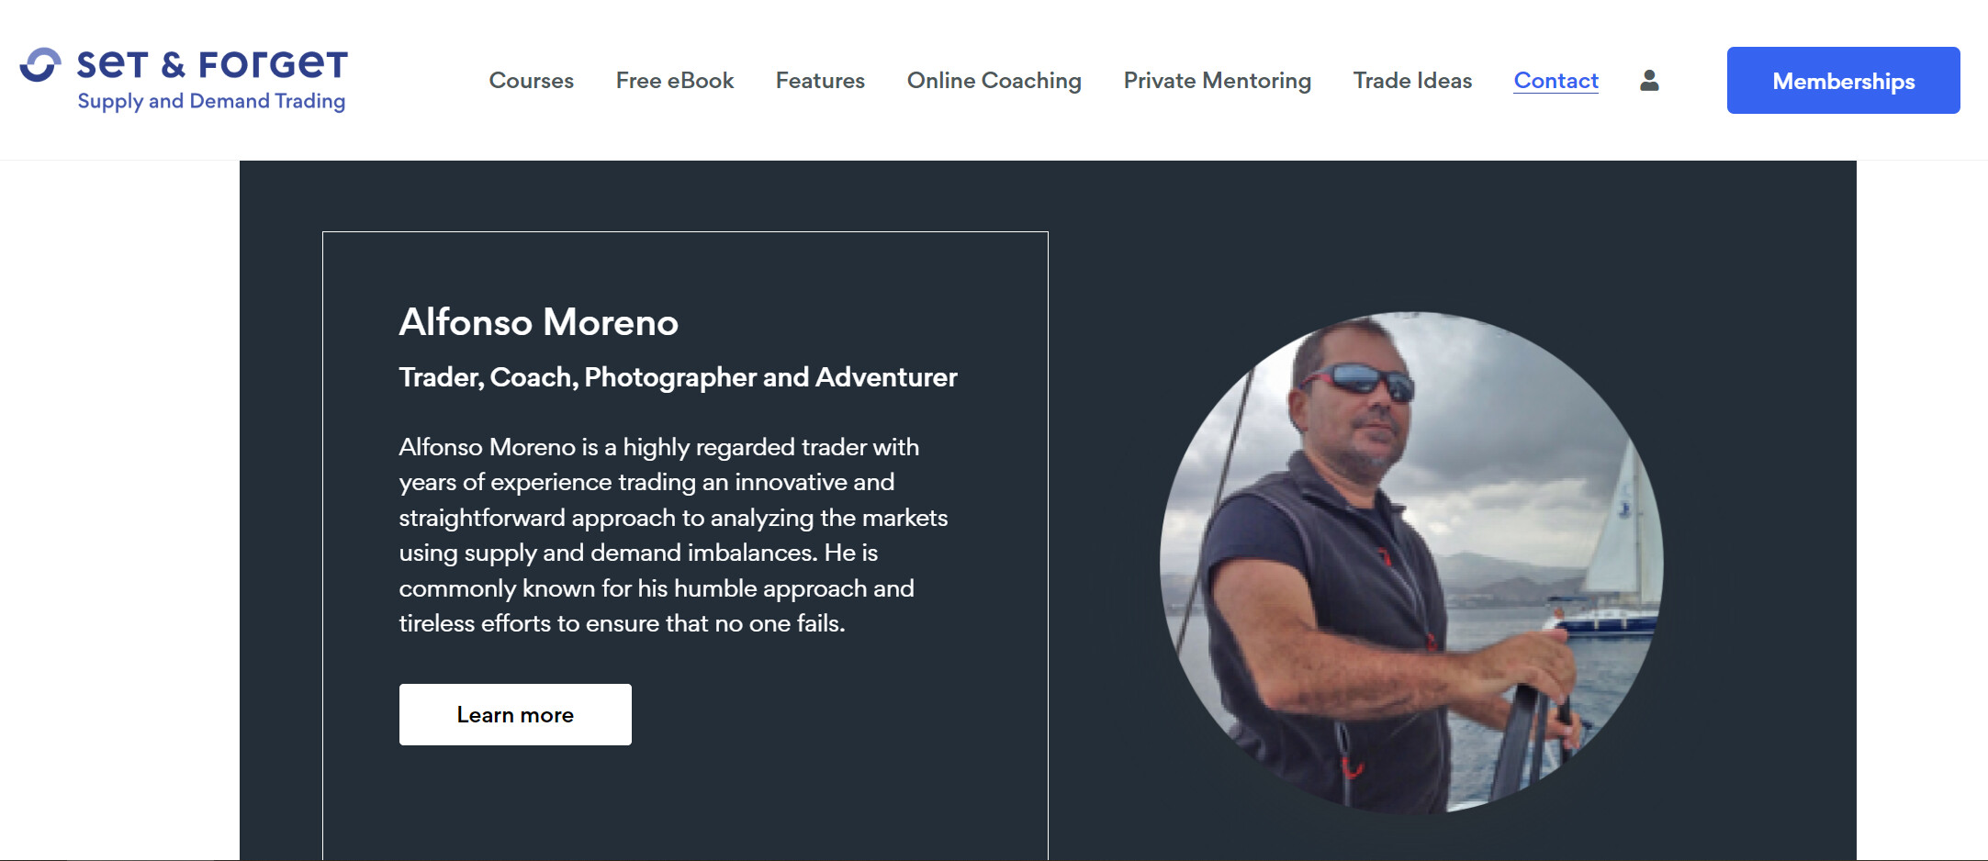
Task: Click the Set & Forget logo text
Action: (212, 65)
